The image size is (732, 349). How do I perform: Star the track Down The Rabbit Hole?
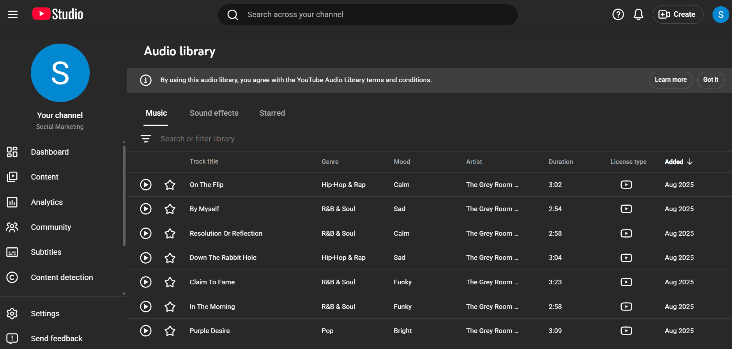pos(170,257)
